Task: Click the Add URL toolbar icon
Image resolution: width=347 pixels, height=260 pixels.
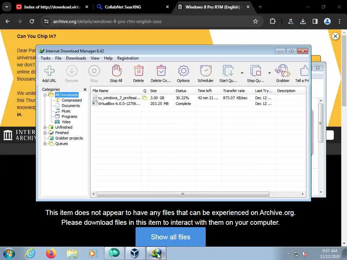Action: point(49,74)
